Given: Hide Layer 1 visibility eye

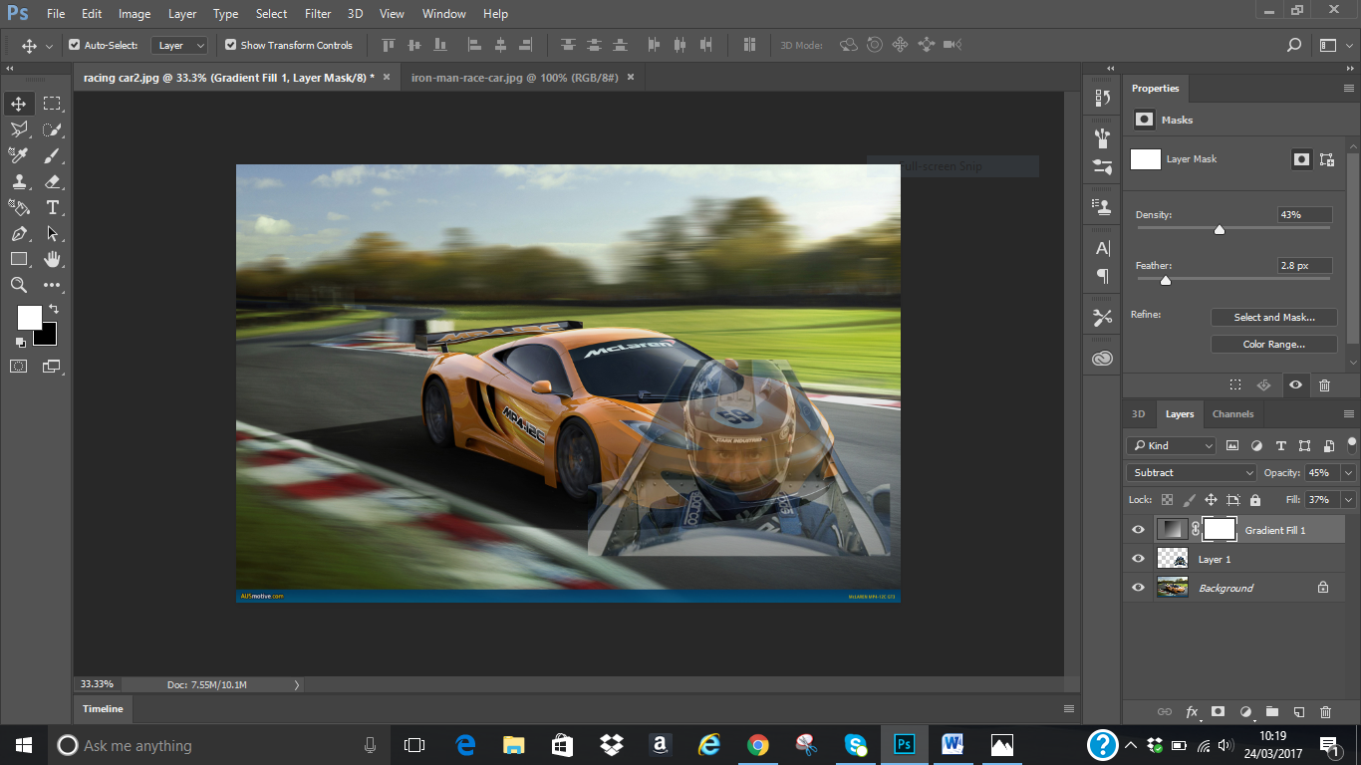Looking at the screenshot, I should click(x=1138, y=559).
